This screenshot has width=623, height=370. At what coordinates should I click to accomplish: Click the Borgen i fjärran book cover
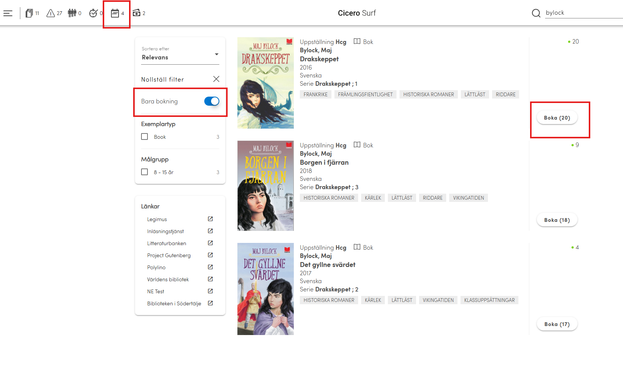[x=266, y=186]
